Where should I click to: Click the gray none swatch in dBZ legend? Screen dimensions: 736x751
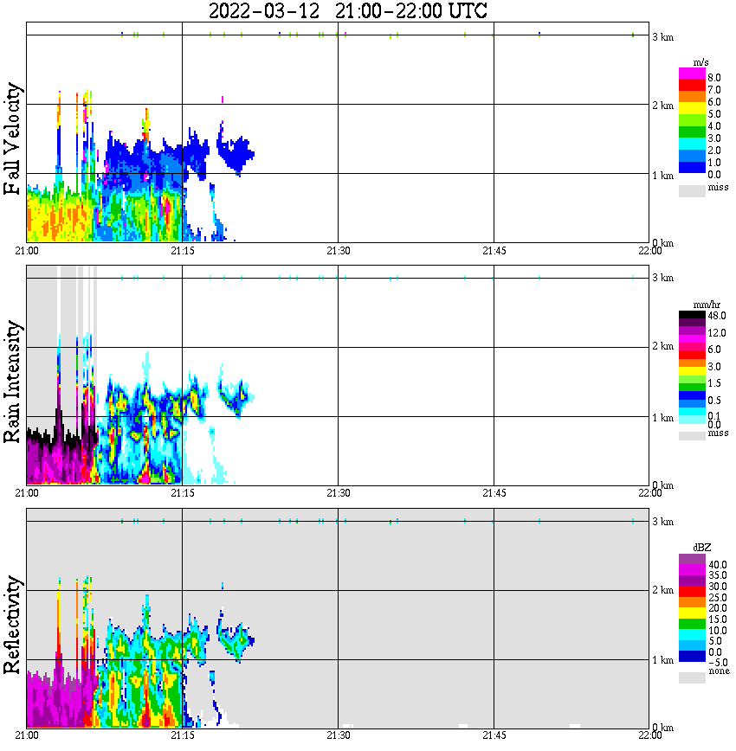click(x=692, y=677)
